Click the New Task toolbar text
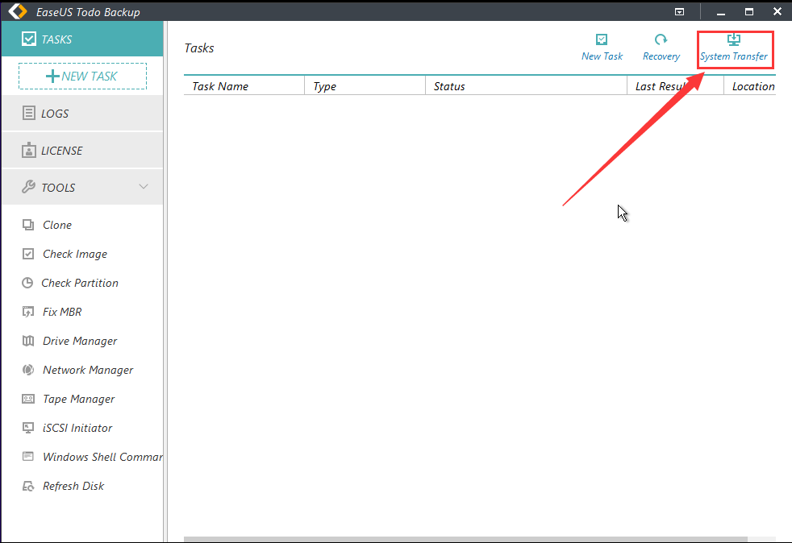792x543 pixels. pyautogui.click(x=602, y=56)
